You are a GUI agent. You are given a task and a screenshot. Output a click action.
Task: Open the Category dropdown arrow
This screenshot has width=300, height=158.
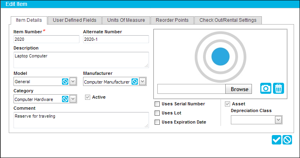click(73, 99)
